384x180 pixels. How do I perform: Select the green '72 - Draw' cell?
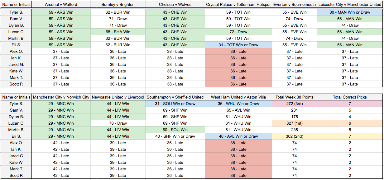click(238, 32)
